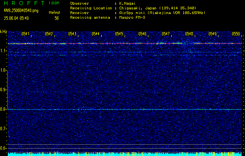The height and width of the screenshot is (156, 245).
Task: Click the 0547 time marker
Action: (166, 34)
